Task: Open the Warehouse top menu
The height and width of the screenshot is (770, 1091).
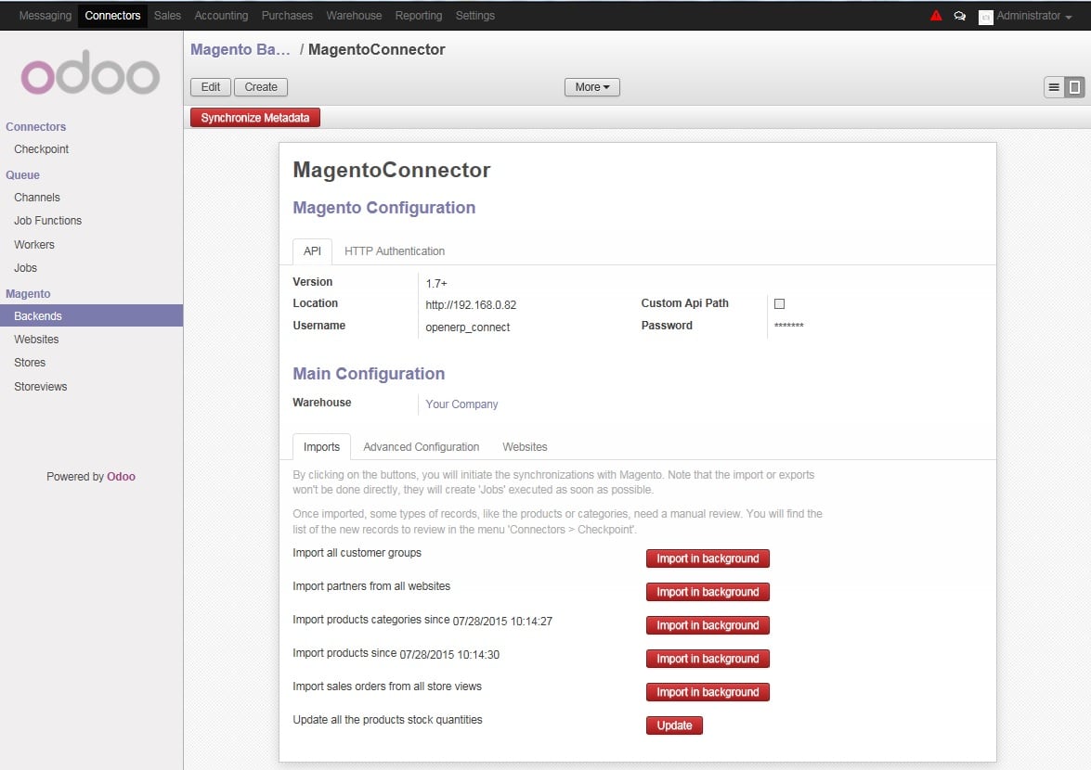Action: [x=354, y=16]
